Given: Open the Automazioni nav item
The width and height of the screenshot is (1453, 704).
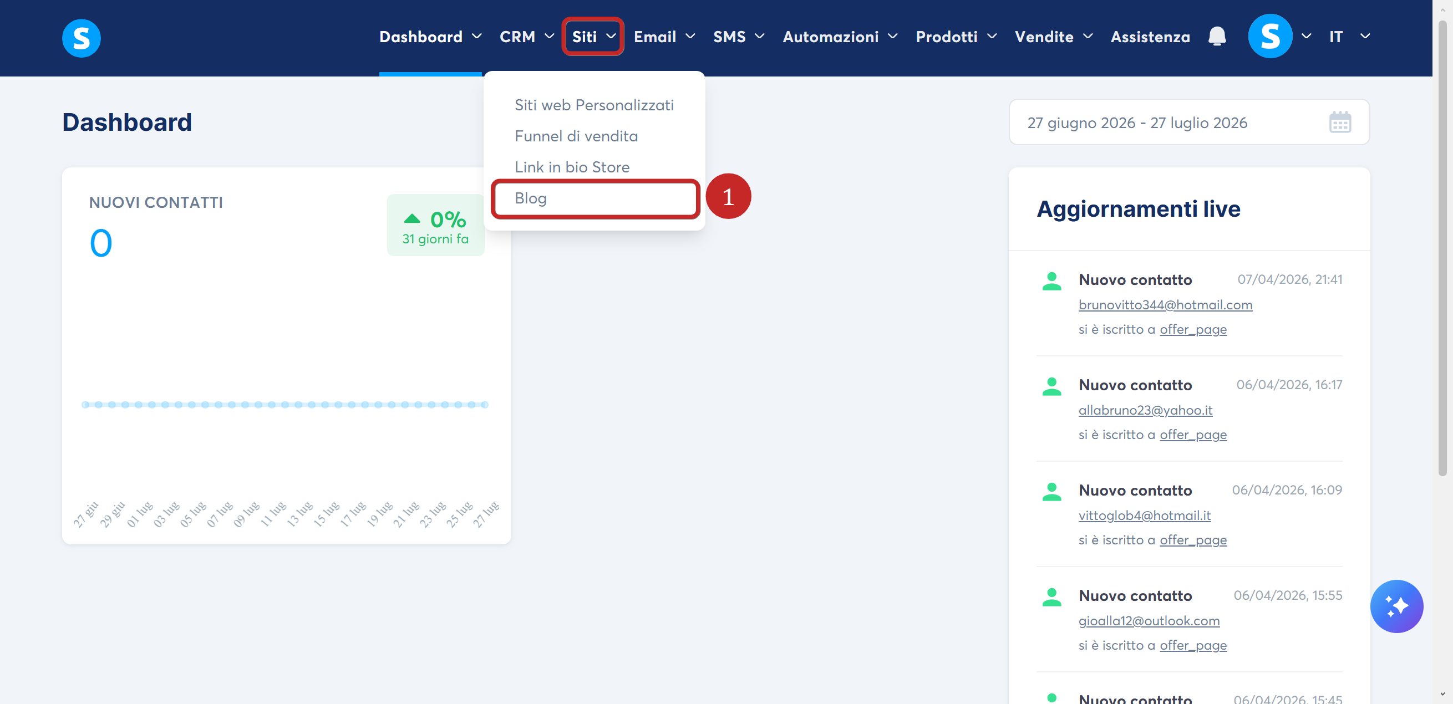Looking at the screenshot, I should point(830,37).
